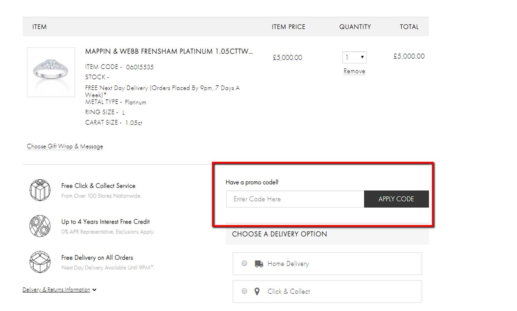
Task: Click the Frensham ring product thumbnail
Action: [51, 72]
